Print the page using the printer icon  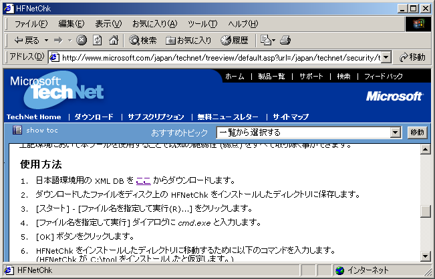285,41
